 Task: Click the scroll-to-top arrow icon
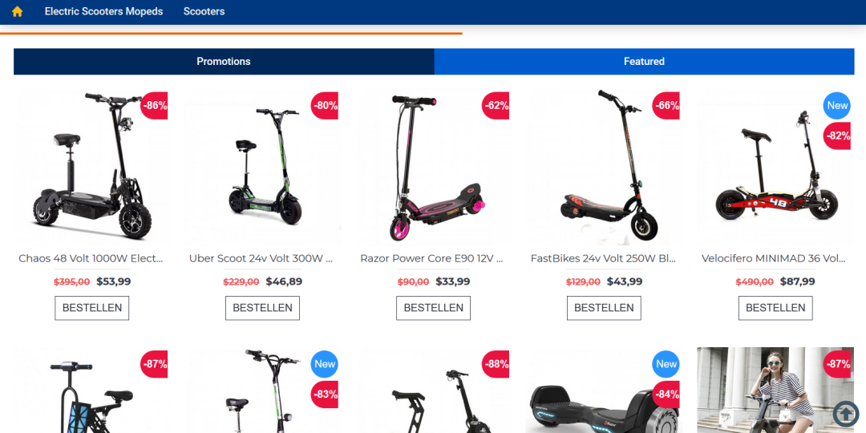(x=846, y=414)
